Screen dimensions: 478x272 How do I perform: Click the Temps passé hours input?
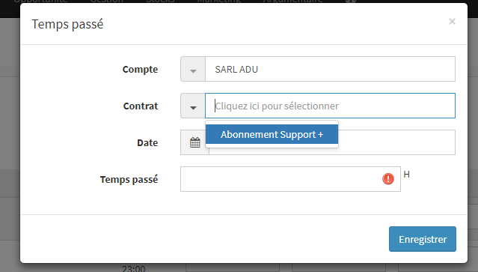click(x=290, y=179)
